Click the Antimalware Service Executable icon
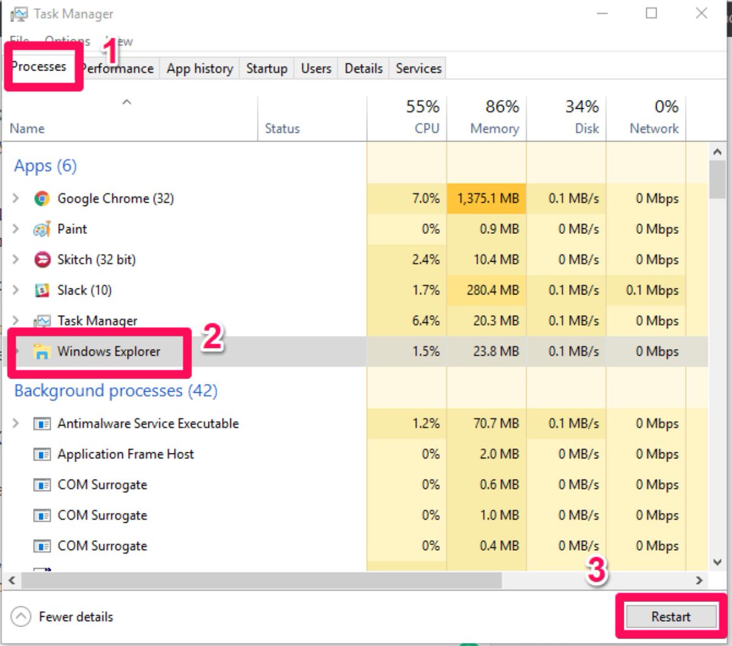 [x=41, y=424]
